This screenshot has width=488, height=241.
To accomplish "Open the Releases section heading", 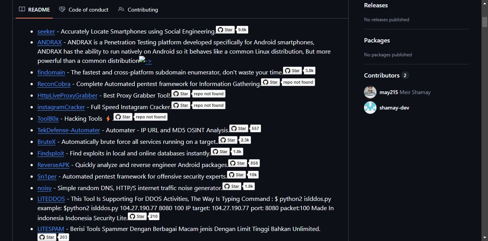I will [376, 5].
